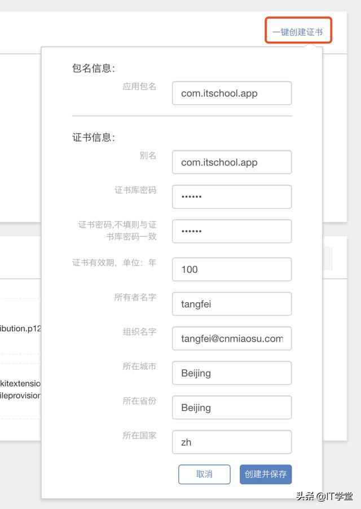Focus the 别名 text field

(x=232, y=162)
